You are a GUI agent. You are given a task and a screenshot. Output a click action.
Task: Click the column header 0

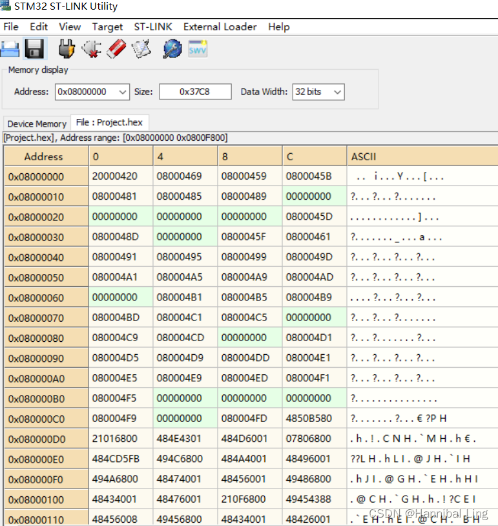[121, 156]
